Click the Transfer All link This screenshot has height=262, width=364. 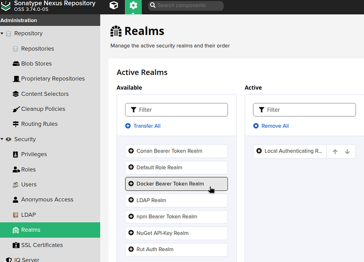[x=143, y=126]
